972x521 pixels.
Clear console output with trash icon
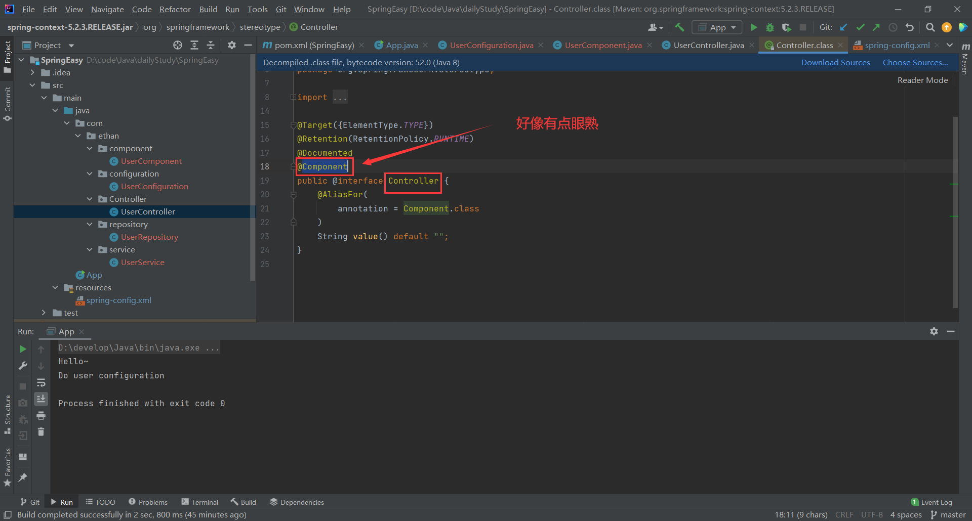pyautogui.click(x=41, y=432)
